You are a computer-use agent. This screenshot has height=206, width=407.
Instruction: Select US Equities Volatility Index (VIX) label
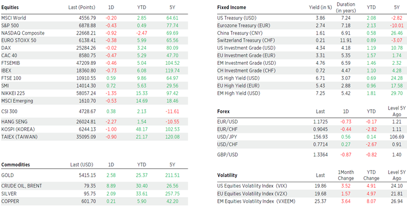click(253, 186)
